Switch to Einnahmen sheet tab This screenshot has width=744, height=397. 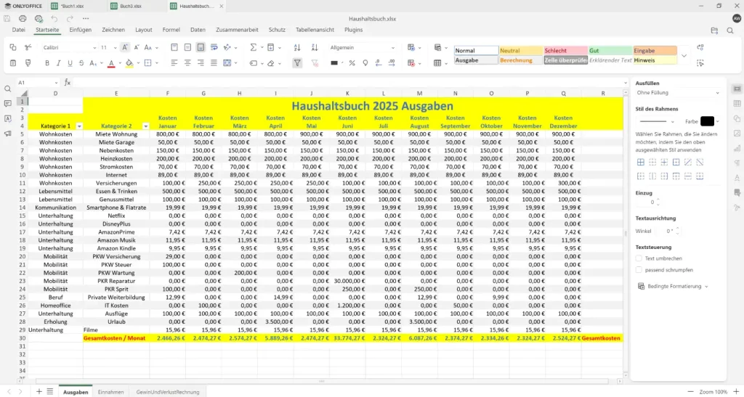tap(110, 392)
